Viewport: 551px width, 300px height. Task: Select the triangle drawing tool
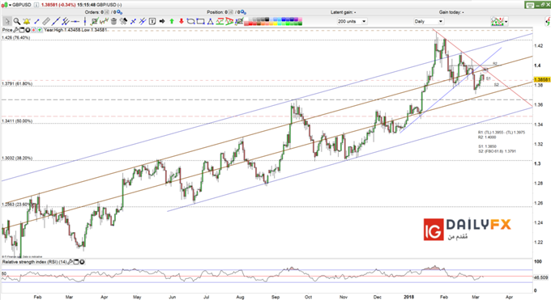(211, 21)
